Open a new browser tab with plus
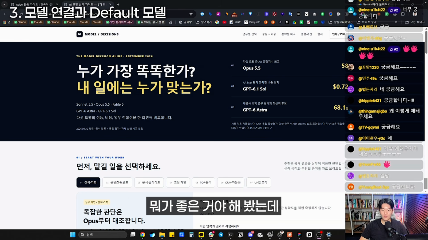Image resolution: width=428 pixels, height=240 pixels. pyautogui.click(x=118, y=5)
